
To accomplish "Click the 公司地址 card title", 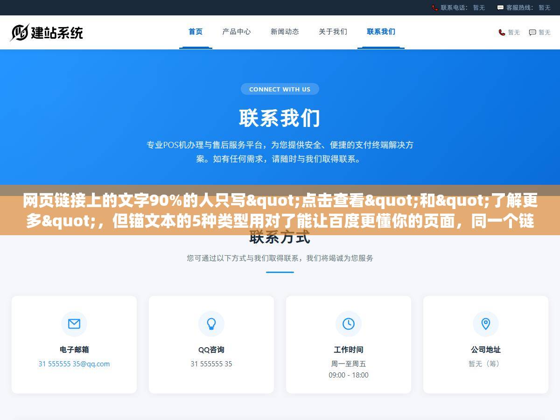I will pos(486,350).
